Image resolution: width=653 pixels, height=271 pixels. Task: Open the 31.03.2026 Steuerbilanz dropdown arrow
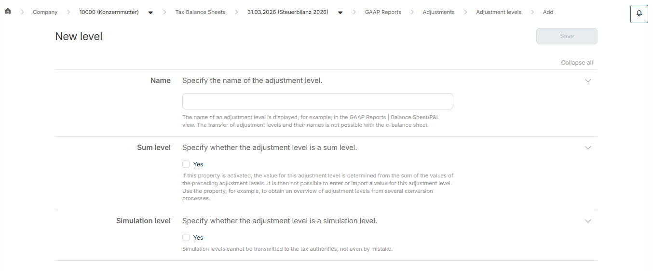pyautogui.click(x=340, y=13)
